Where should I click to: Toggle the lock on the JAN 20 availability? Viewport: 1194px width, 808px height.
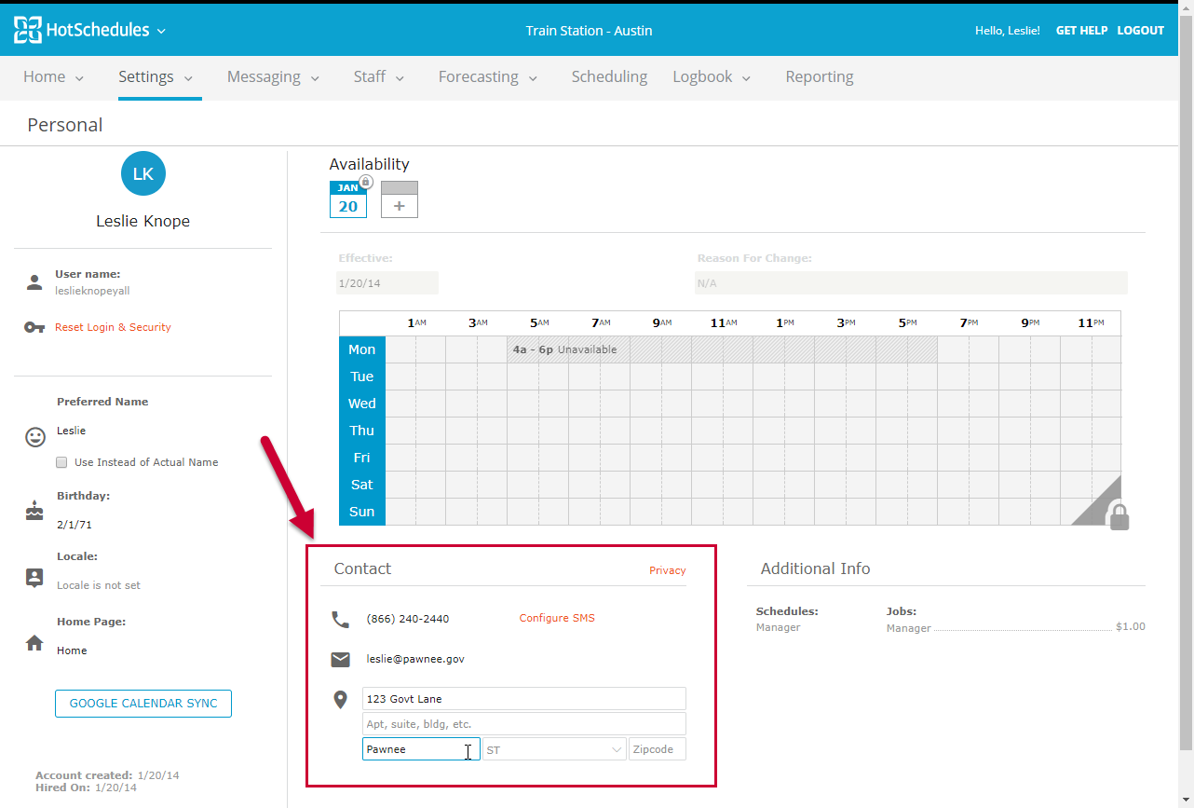(x=363, y=183)
